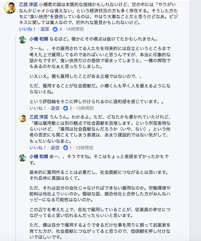Click 小幡 和輝 name in あー reply
Image resolution: width=201 pixels, height=241 pixels.
point(39,157)
